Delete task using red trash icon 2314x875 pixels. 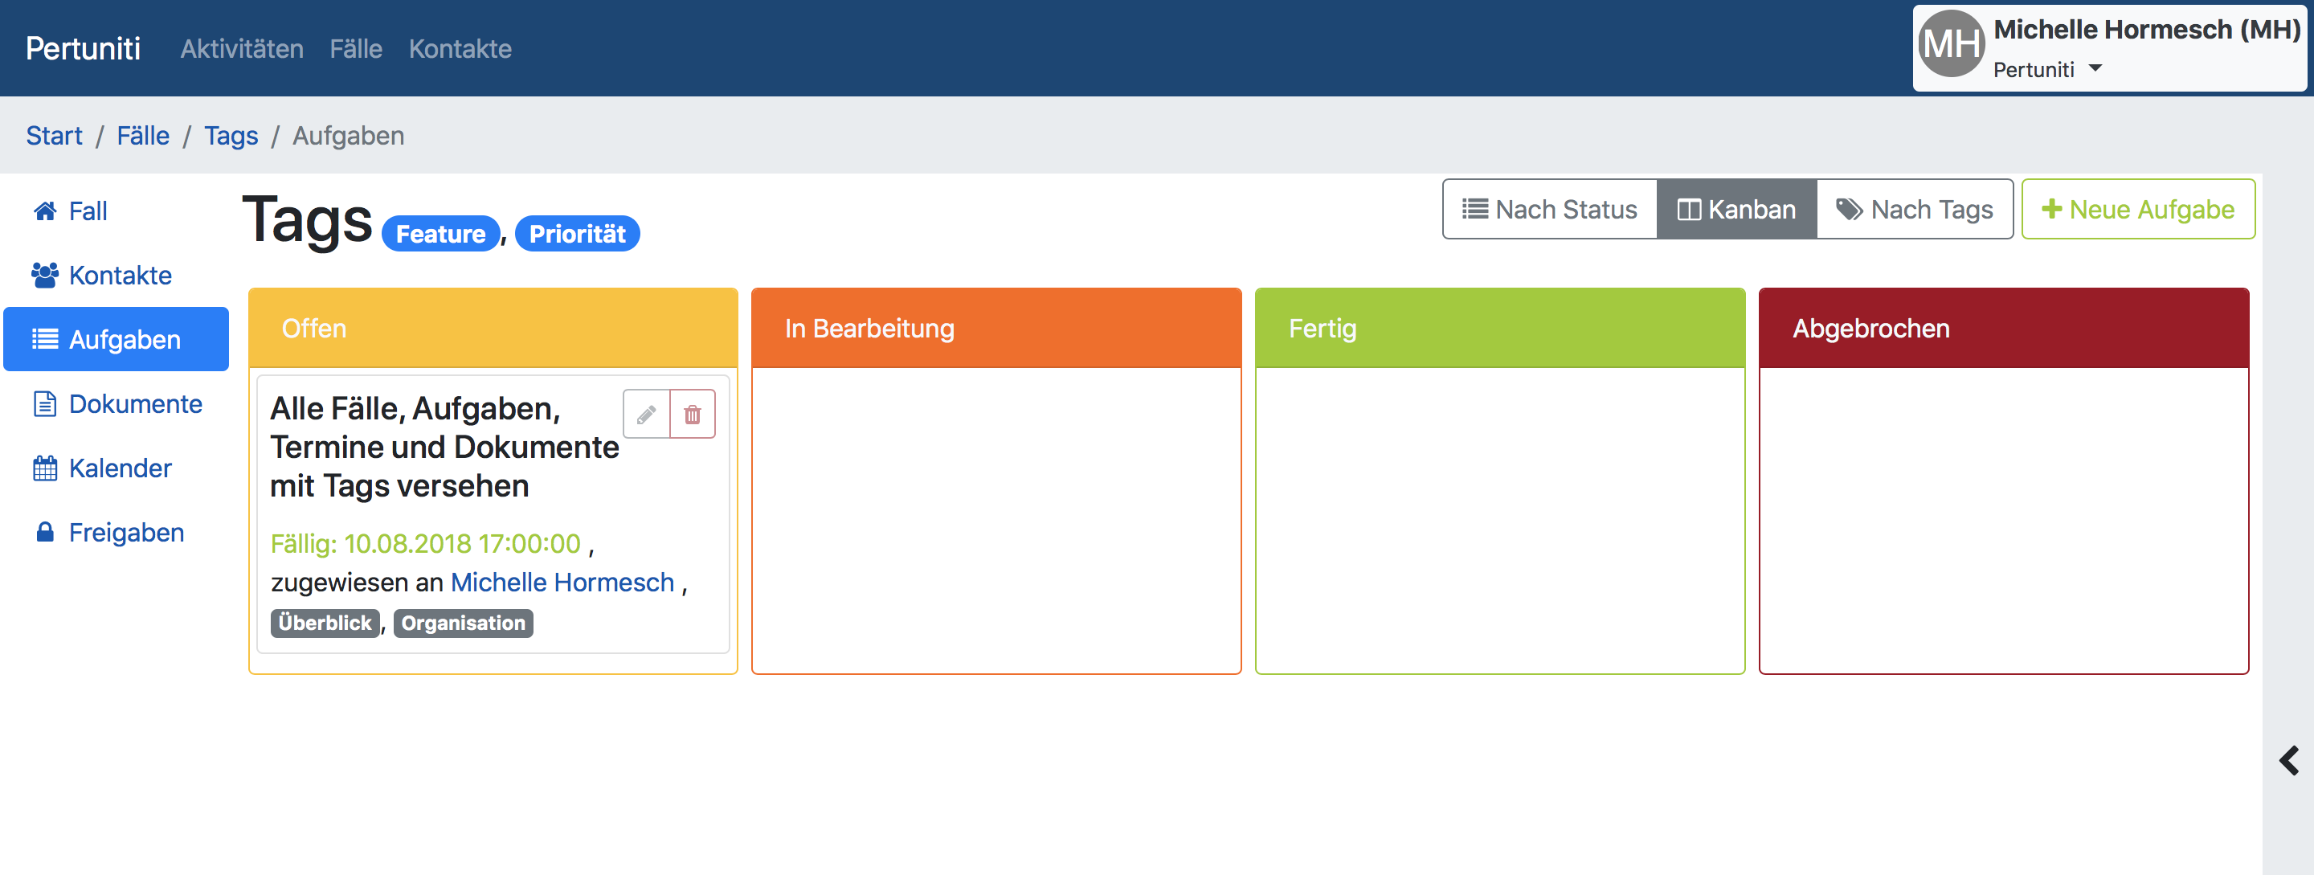[x=693, y=414]
